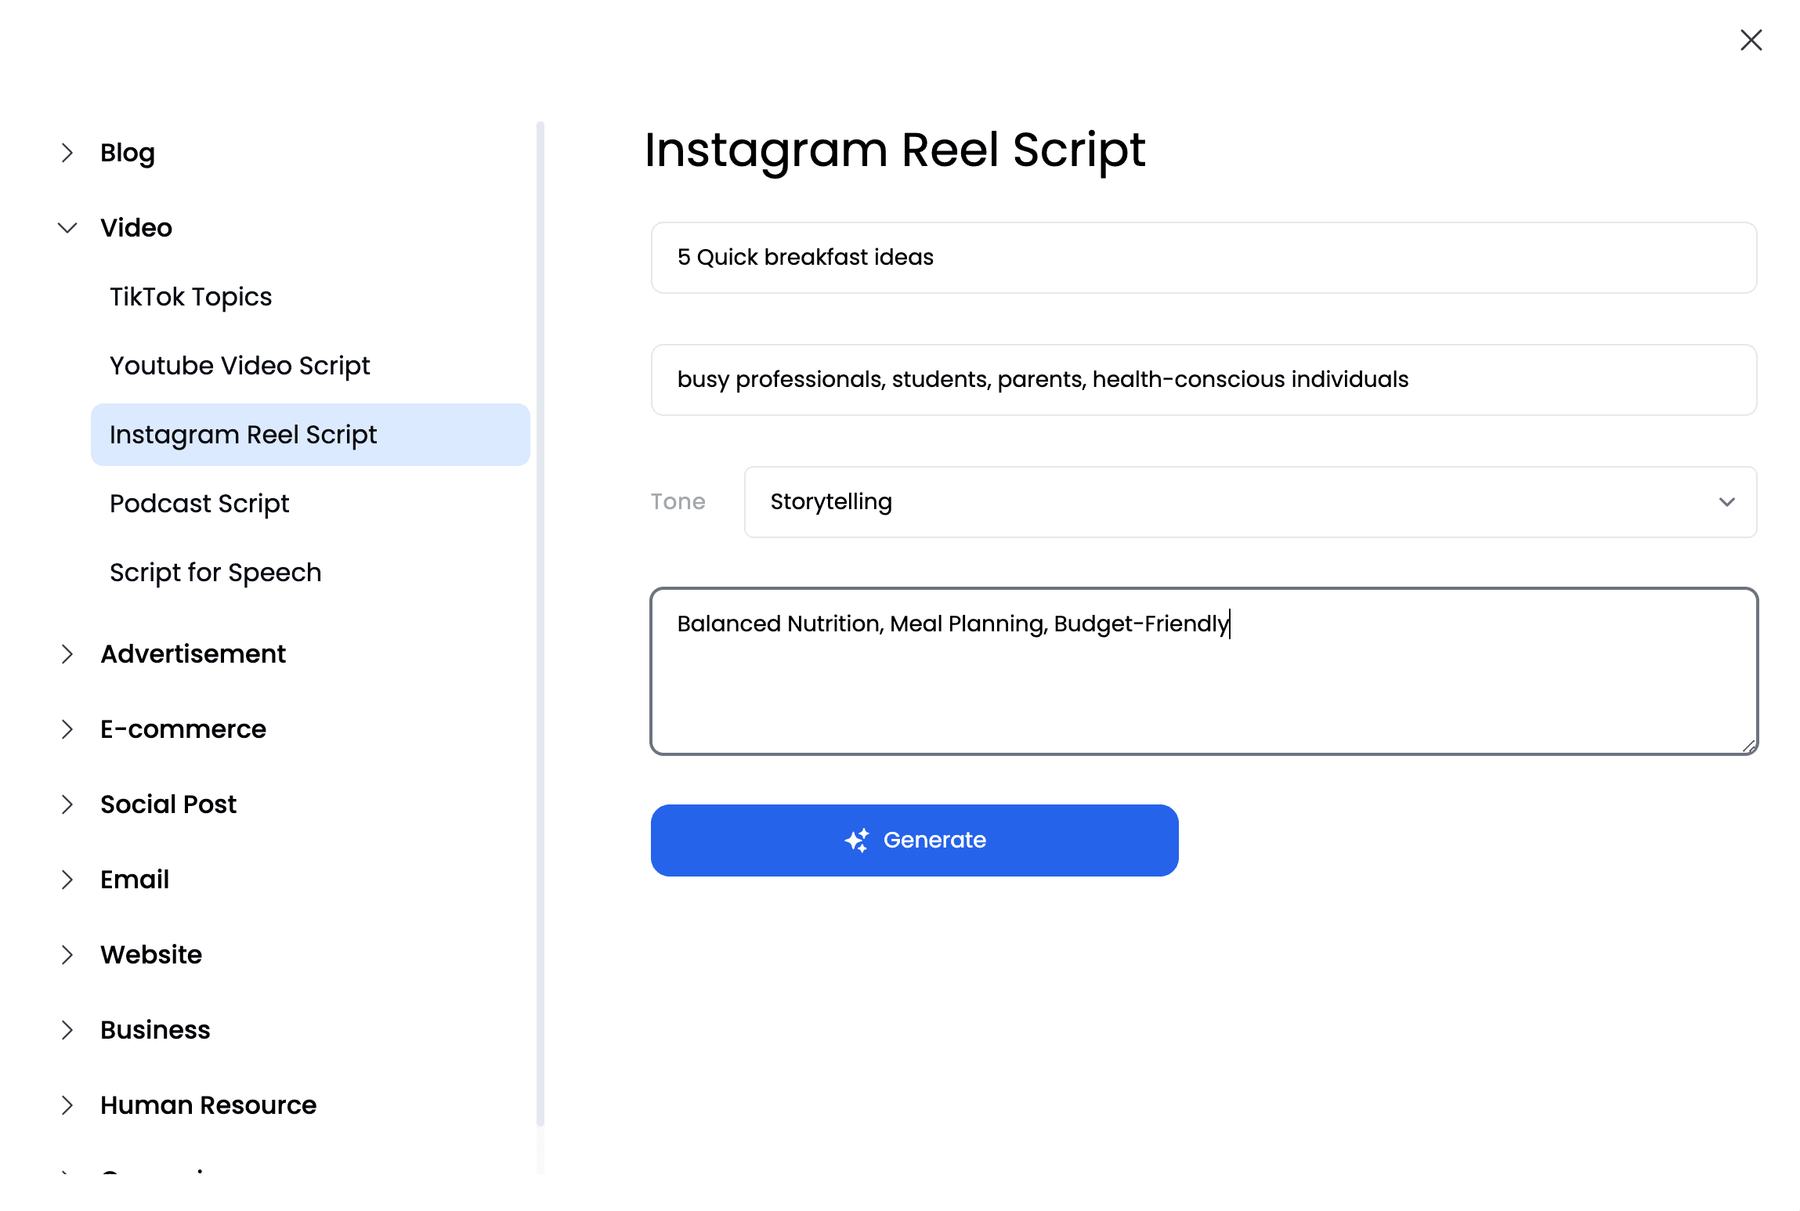
Task: Change Tone from Storytelling dropdown
Action: tap(1249, 501)
